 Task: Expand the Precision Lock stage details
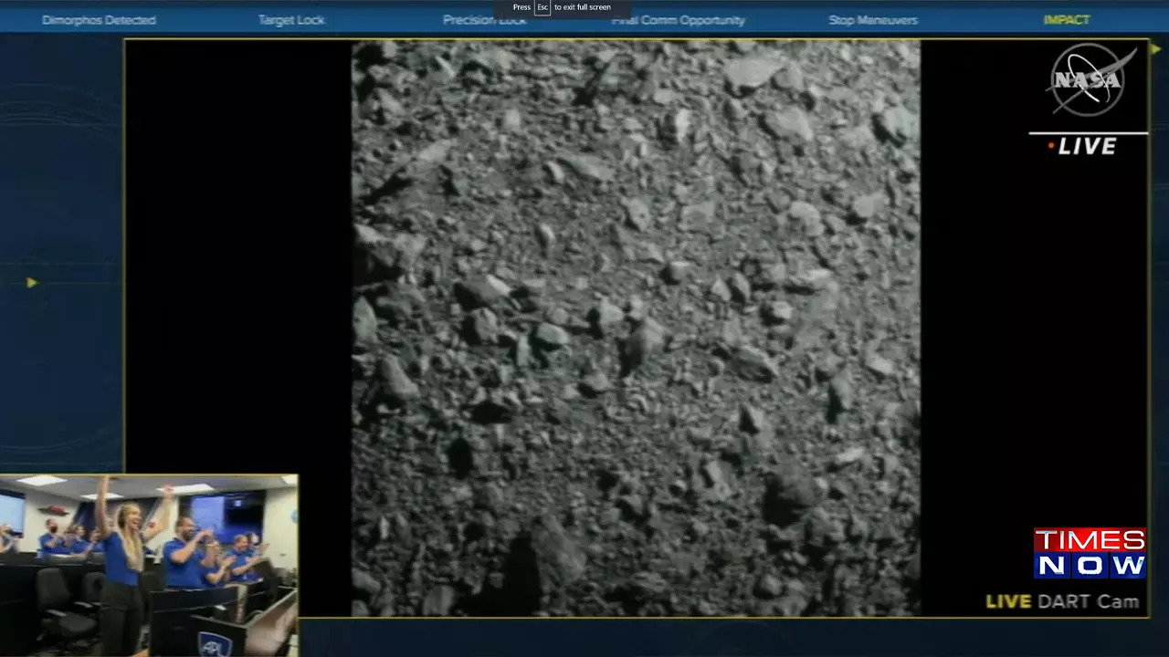484,19
